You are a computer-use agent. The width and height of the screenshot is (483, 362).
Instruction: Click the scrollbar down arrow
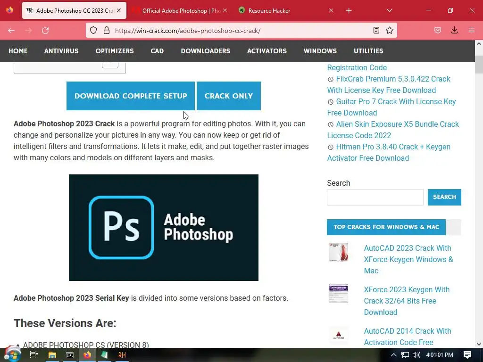(x=479, y=344)
